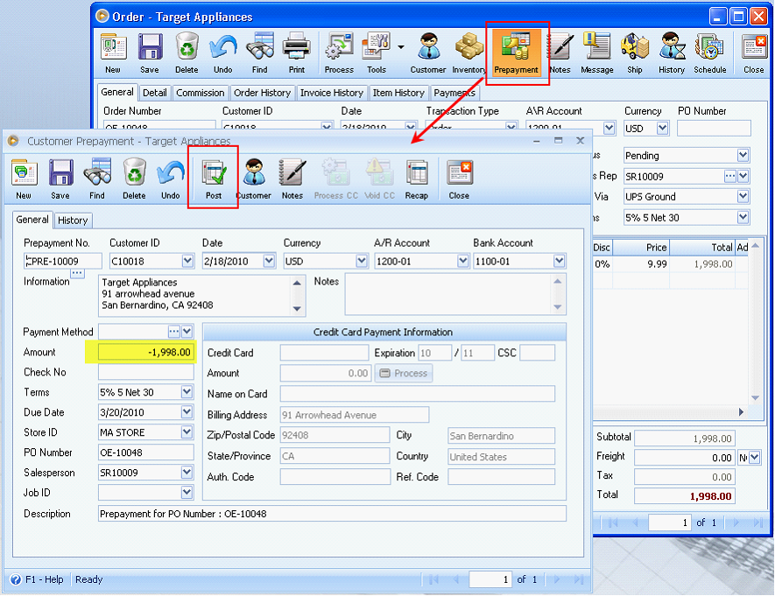
Task: Save the customer prepayment
Action: pos(60,179)
